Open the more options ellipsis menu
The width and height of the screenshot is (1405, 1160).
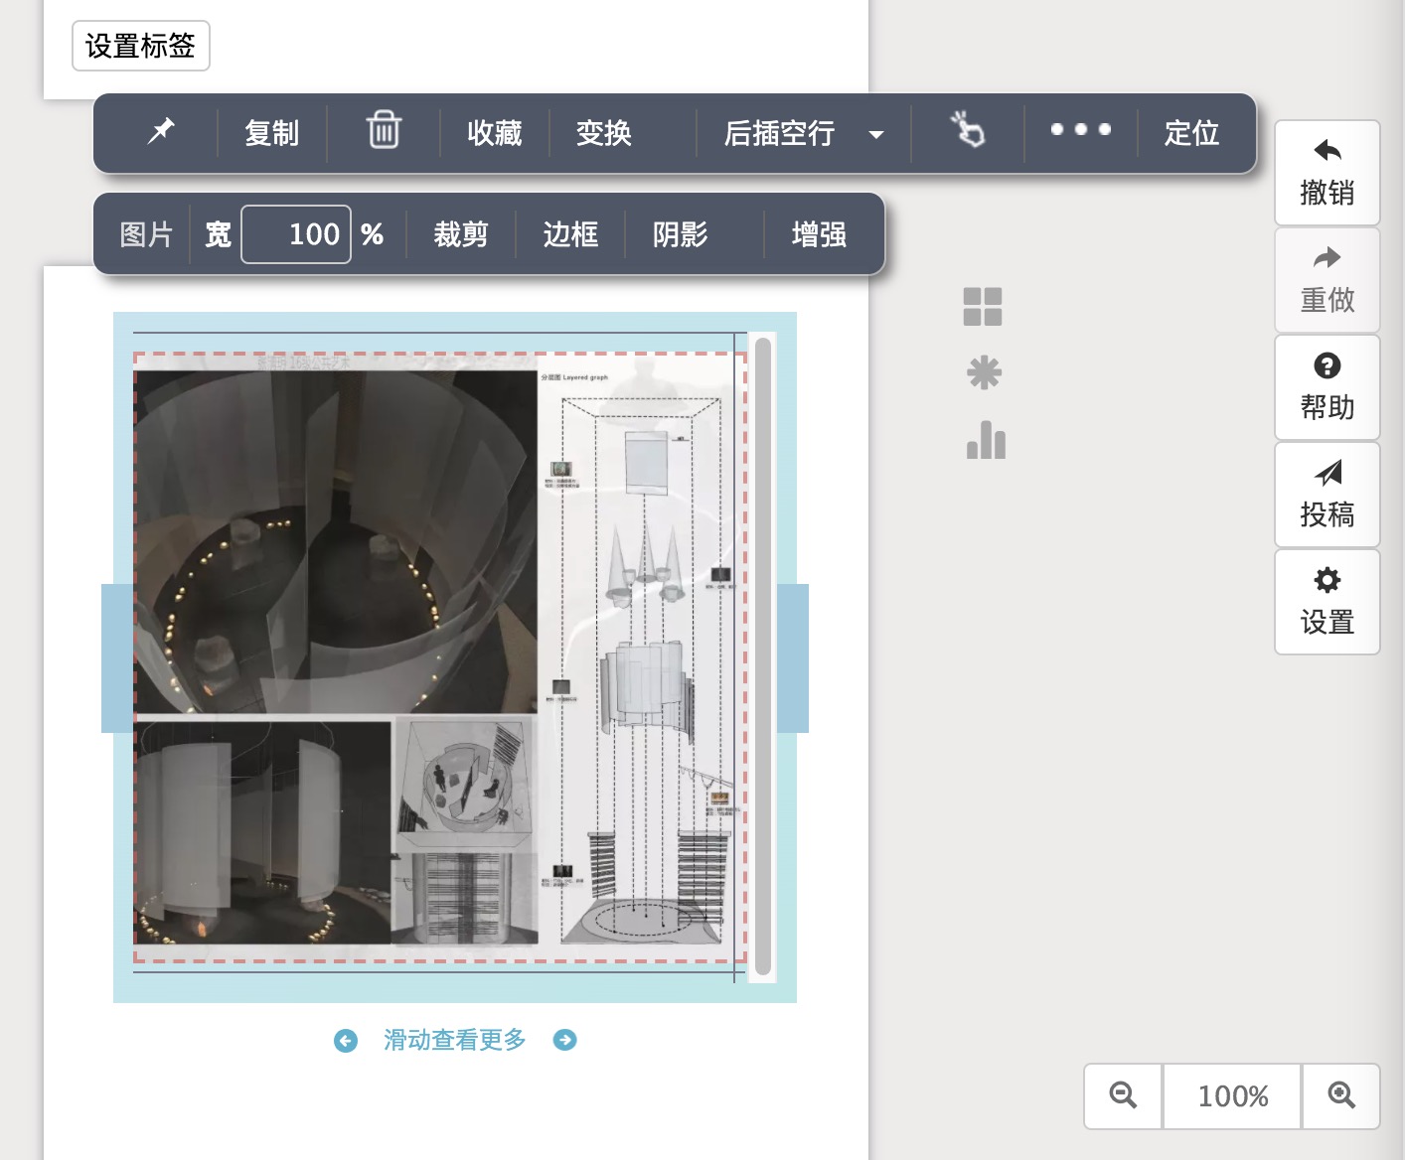point(1080,131)
